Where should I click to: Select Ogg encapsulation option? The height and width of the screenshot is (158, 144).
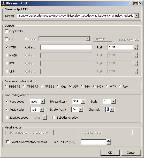(x=58, y=86)
